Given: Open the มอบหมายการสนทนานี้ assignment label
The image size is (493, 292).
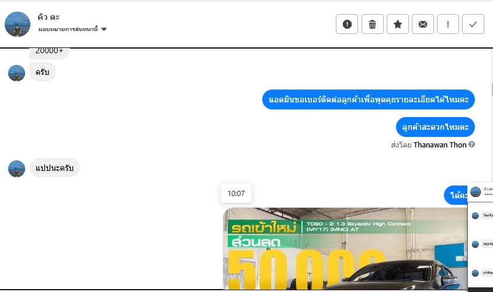Looking at the screenshot, I should pyautogui.click(x=68, y=29).
